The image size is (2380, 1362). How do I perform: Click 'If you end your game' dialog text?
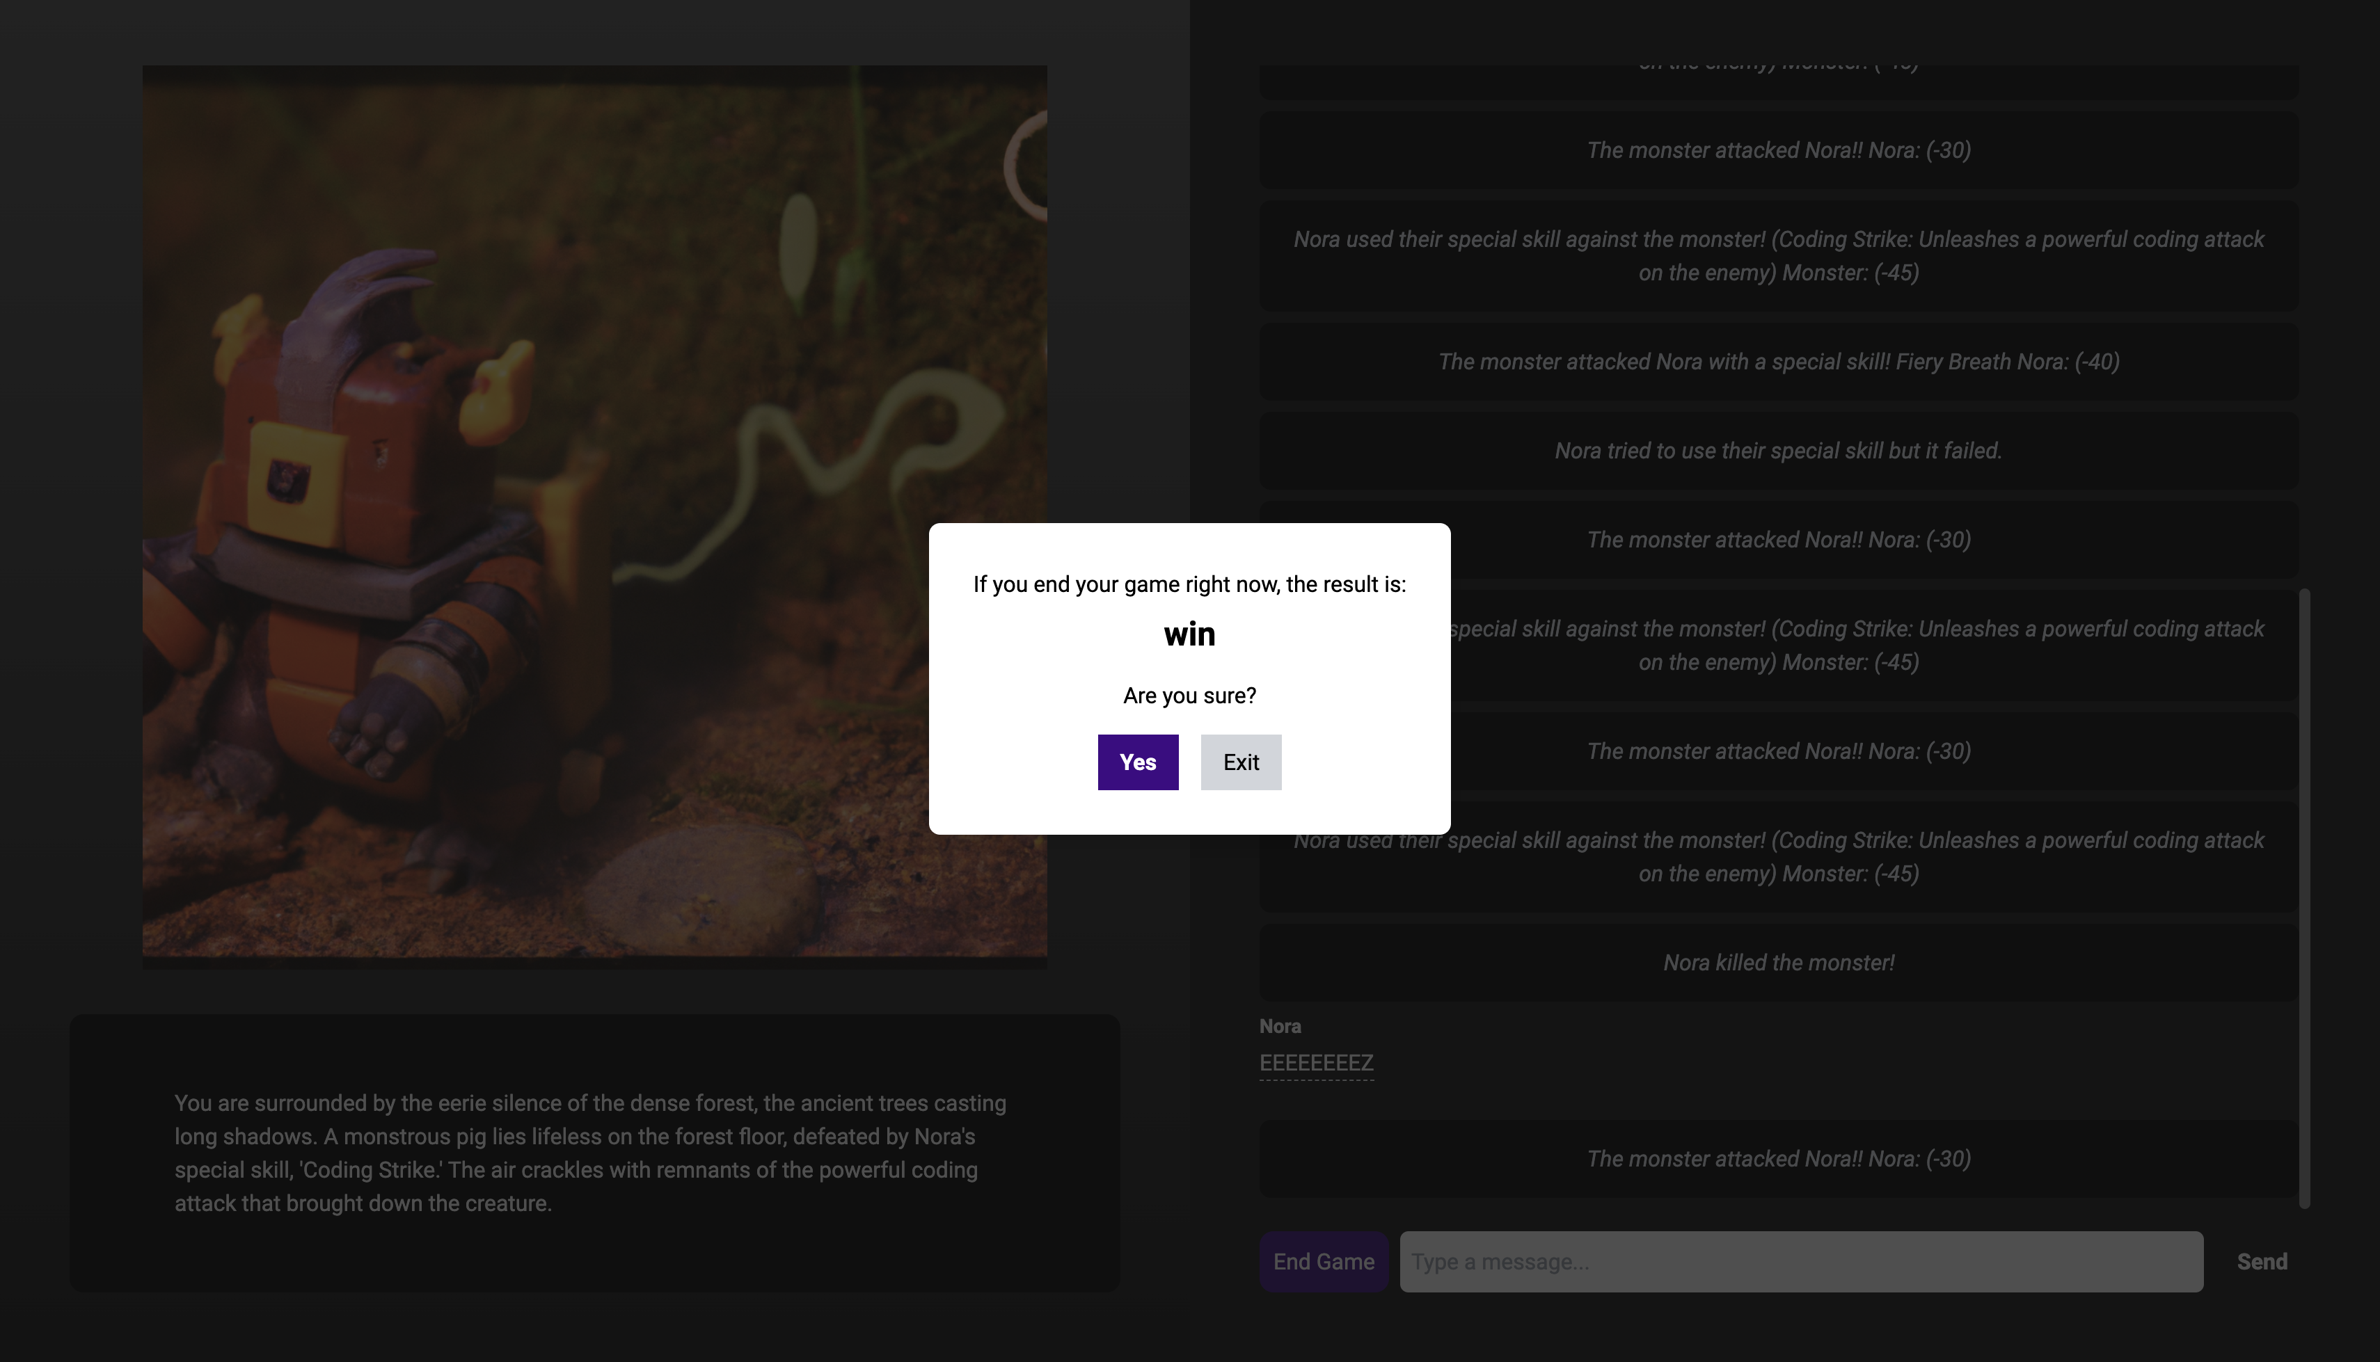click(x=1189, y=584)
